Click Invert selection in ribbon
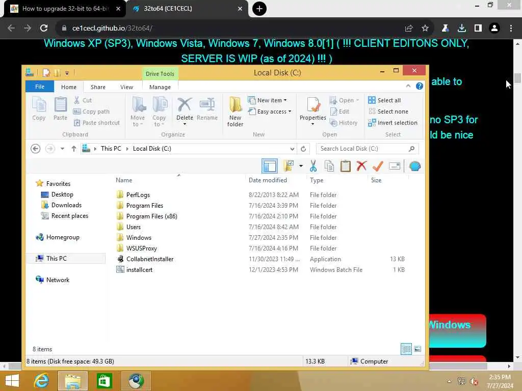This screenshot has width=522, height=391. click(393, 123)
